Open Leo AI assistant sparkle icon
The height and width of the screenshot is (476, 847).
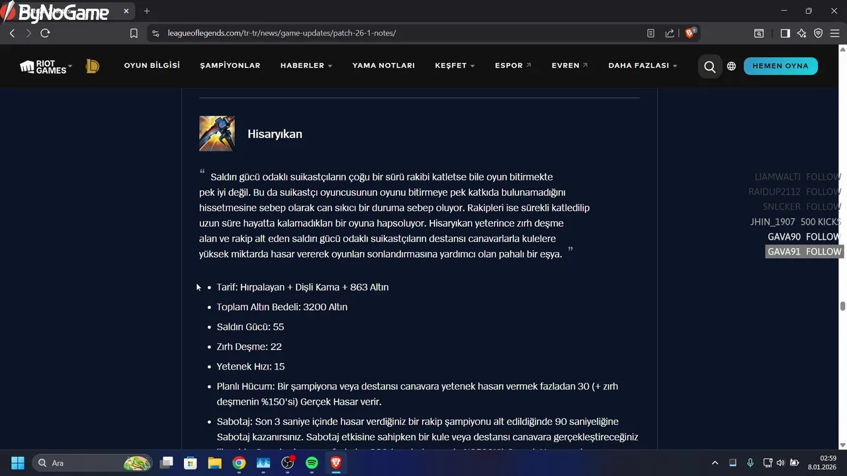pyautogui.click(x=801, y=33)
